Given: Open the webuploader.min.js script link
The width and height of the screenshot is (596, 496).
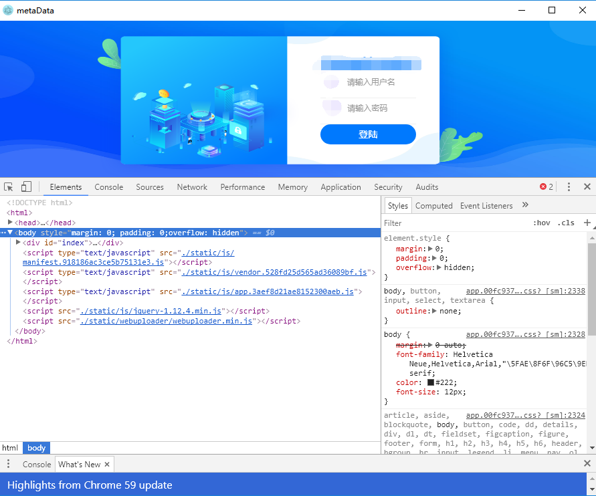Looking at the screenshot, I should (166, 321).
